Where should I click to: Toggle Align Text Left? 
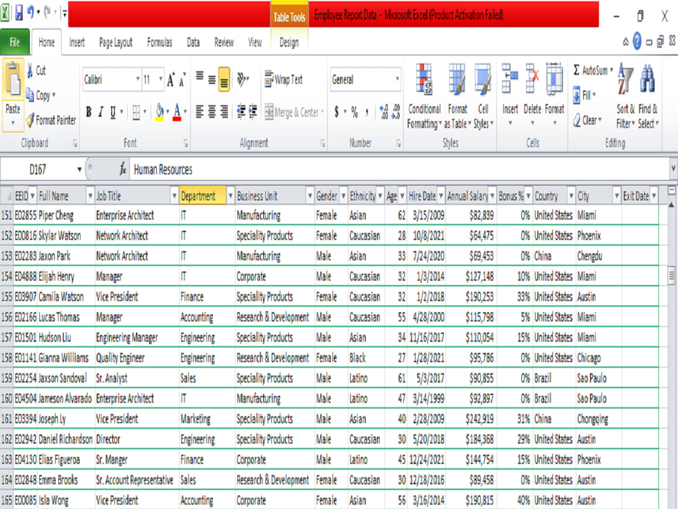(199, 112)
